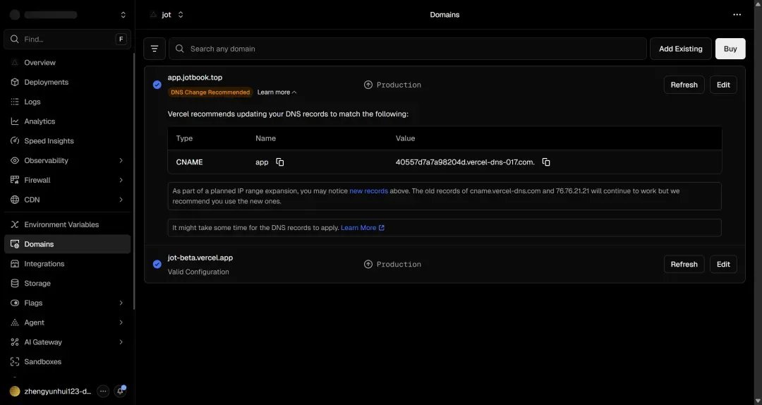Click the sidebar vertical scrollbar

134,180
